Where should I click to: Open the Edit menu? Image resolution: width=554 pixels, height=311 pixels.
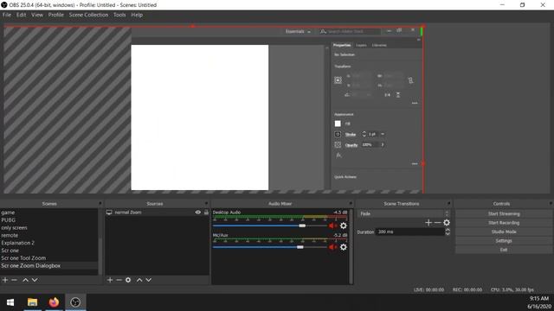click(21, 15)
